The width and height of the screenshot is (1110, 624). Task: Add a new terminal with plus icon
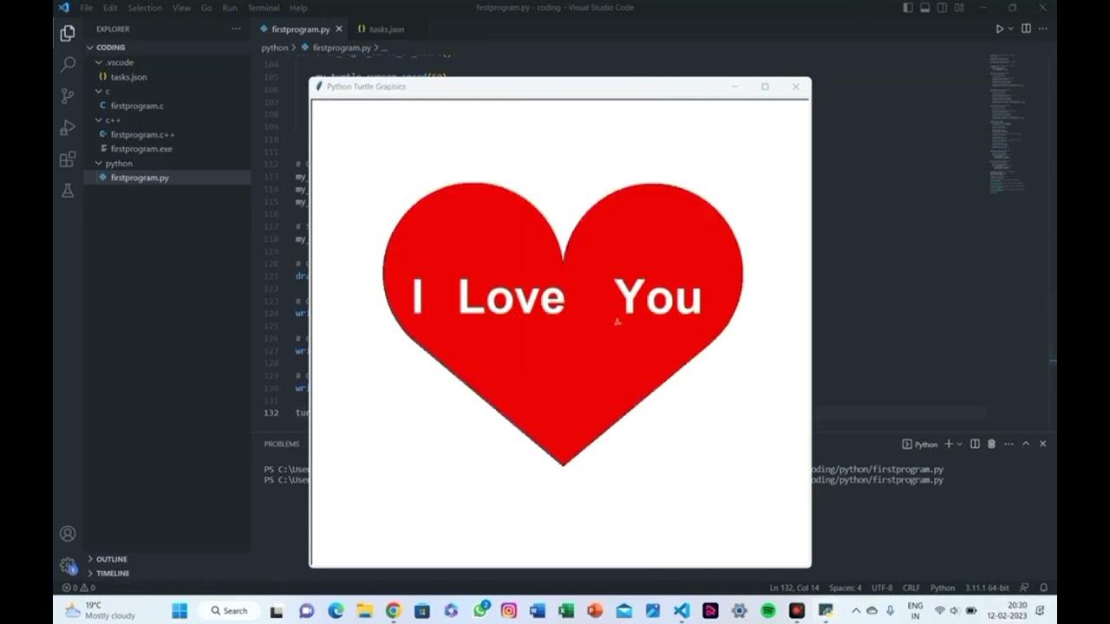[x=949, y=444]
